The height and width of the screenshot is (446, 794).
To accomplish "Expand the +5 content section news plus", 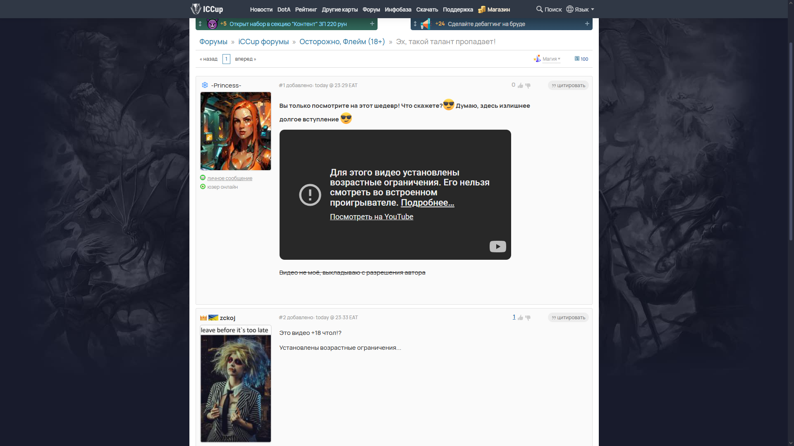I will click(372, 24).
